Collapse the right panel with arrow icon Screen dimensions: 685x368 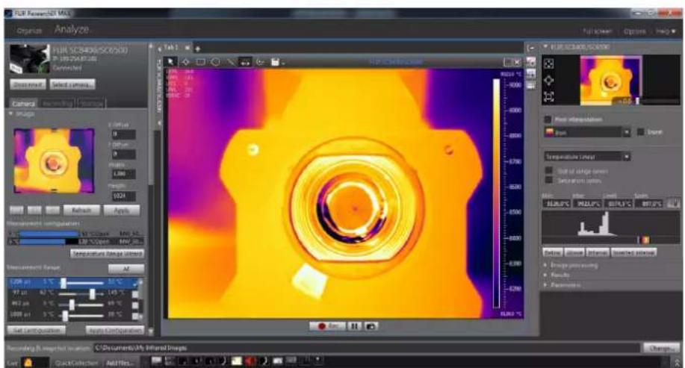point(530,48)
